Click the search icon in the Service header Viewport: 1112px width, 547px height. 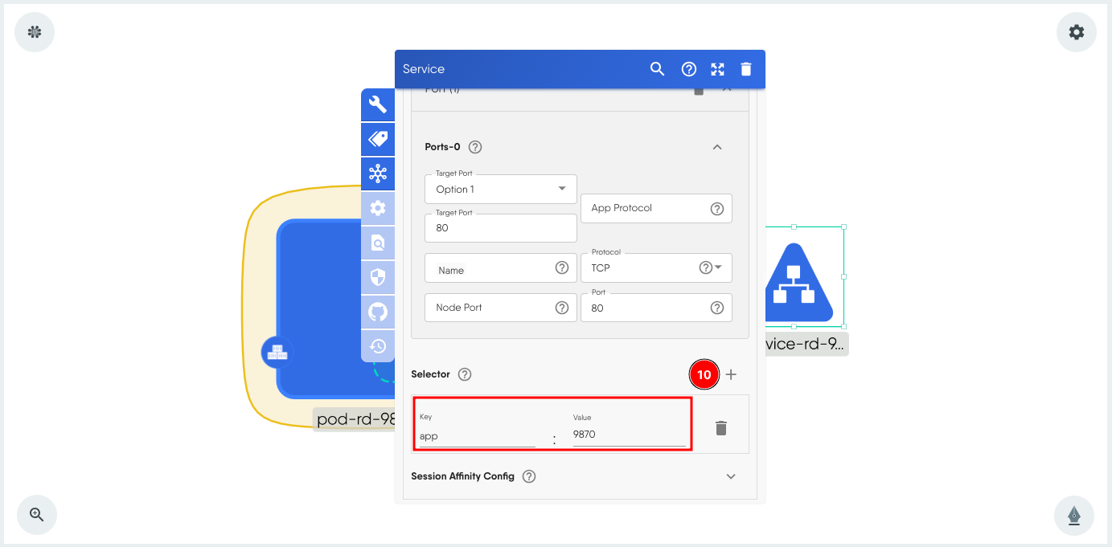(x=657, y=69)
